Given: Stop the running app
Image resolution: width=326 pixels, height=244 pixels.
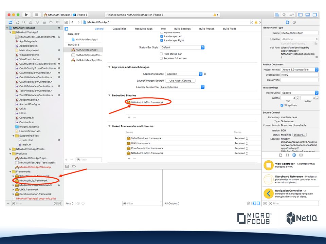Looking at the screenshot, I should point(37,15).
